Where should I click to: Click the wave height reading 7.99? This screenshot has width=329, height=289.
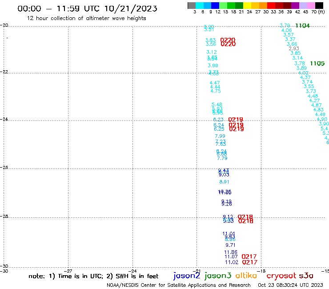[x=220, y=136]
